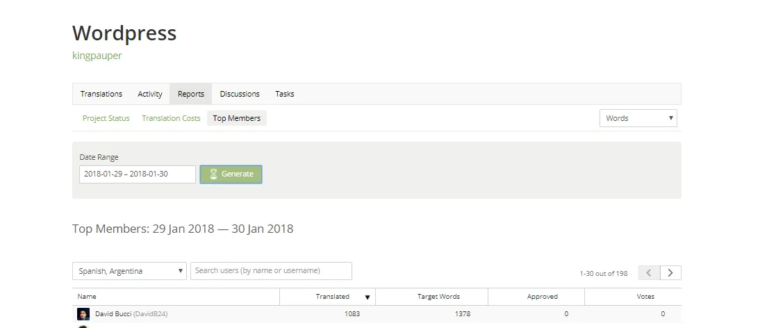Open David Bucci's profile avatar
776x328 pixels.
tap(83, 314)
